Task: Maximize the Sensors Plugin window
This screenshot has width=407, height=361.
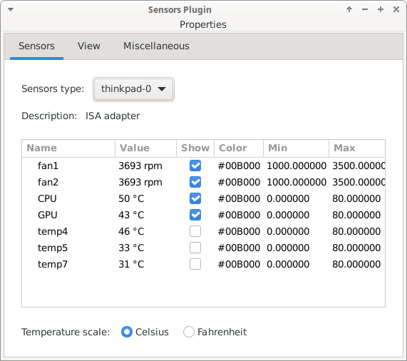Action: pyautogui.click(x=381, y=9)
